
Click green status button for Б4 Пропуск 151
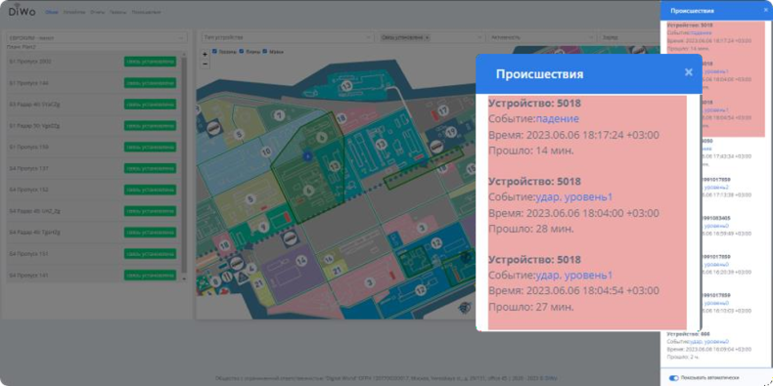[150, 253]
